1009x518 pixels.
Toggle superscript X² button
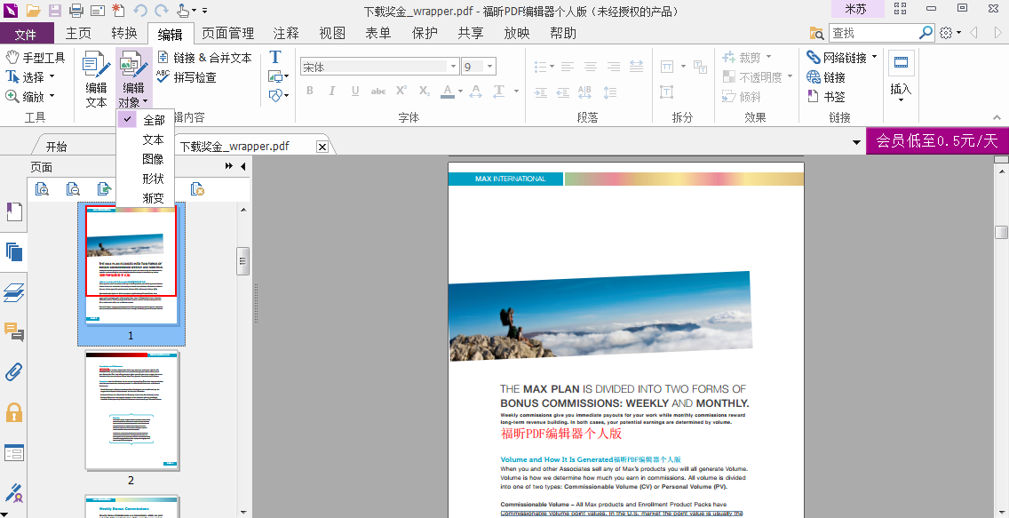[x=401, y=91]
